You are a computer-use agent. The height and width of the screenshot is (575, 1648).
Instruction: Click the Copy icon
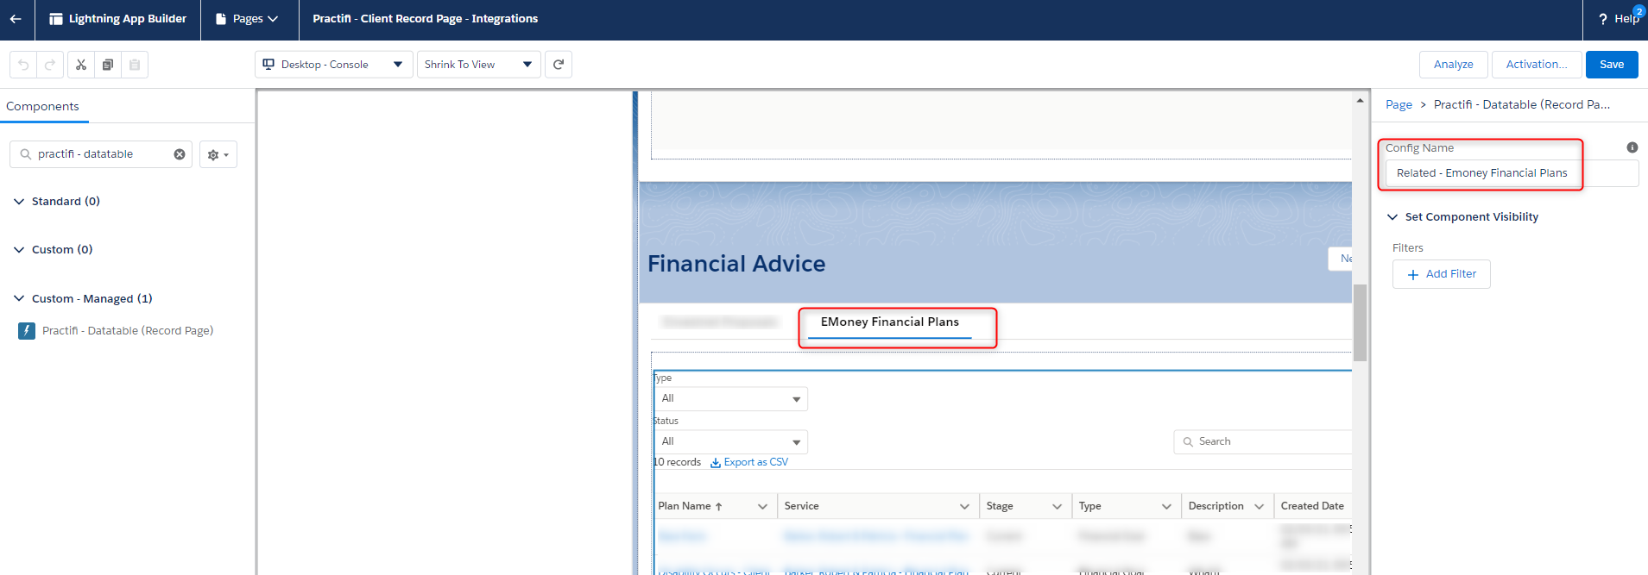pos(108,65)
